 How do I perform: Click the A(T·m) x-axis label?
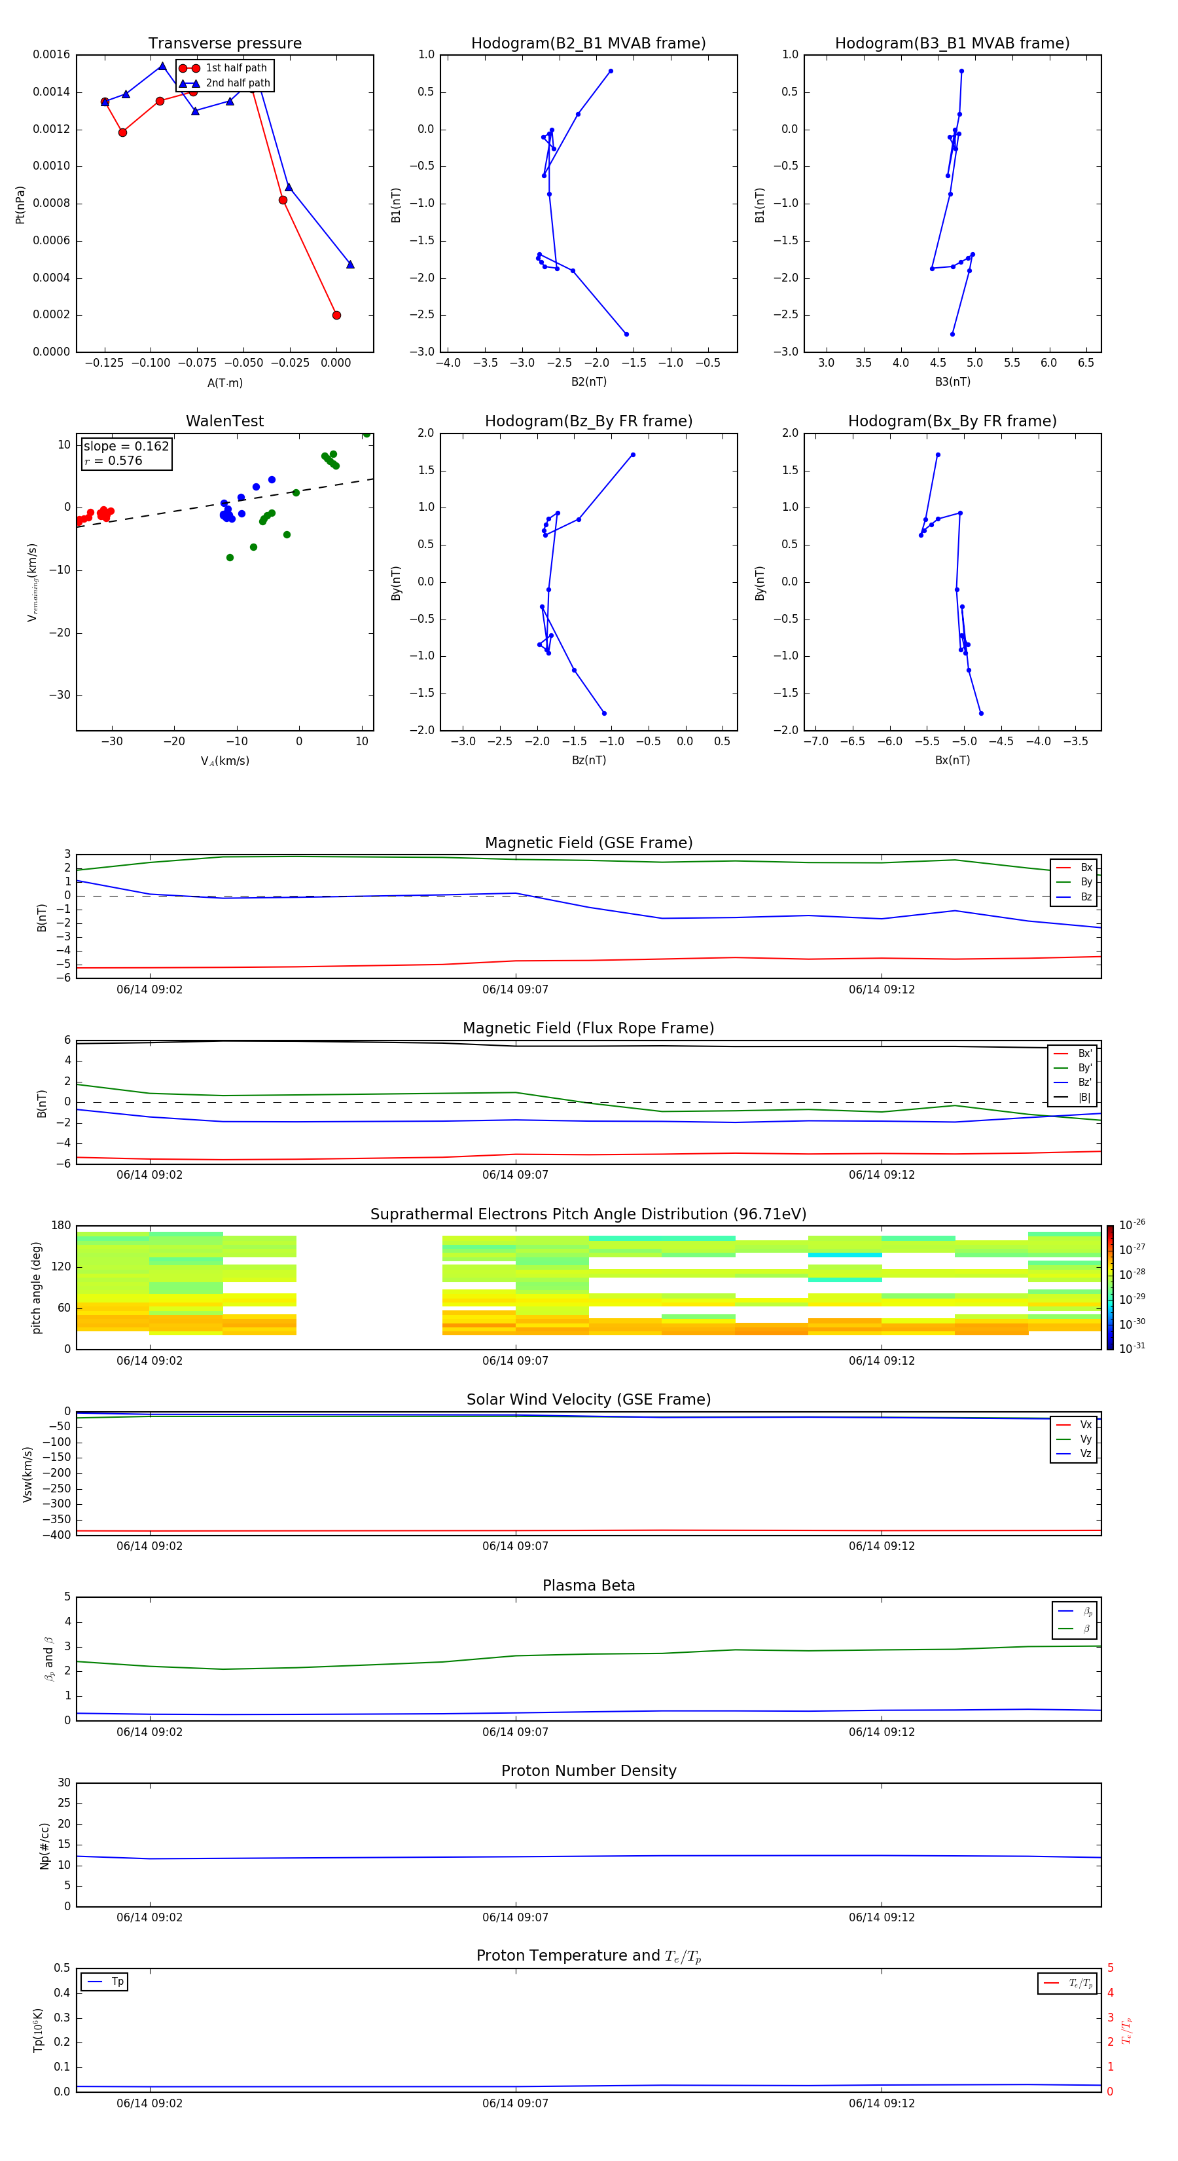pyautogui.click(x=224, y=383)
